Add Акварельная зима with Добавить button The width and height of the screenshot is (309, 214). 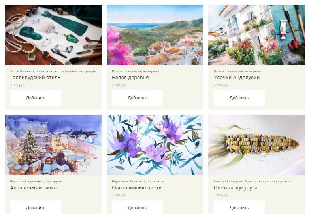coord(36,207)
